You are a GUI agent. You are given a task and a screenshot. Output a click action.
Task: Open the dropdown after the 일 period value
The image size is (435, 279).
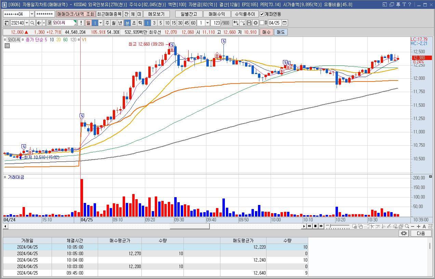pyautogui.click(x=100, y=23)
